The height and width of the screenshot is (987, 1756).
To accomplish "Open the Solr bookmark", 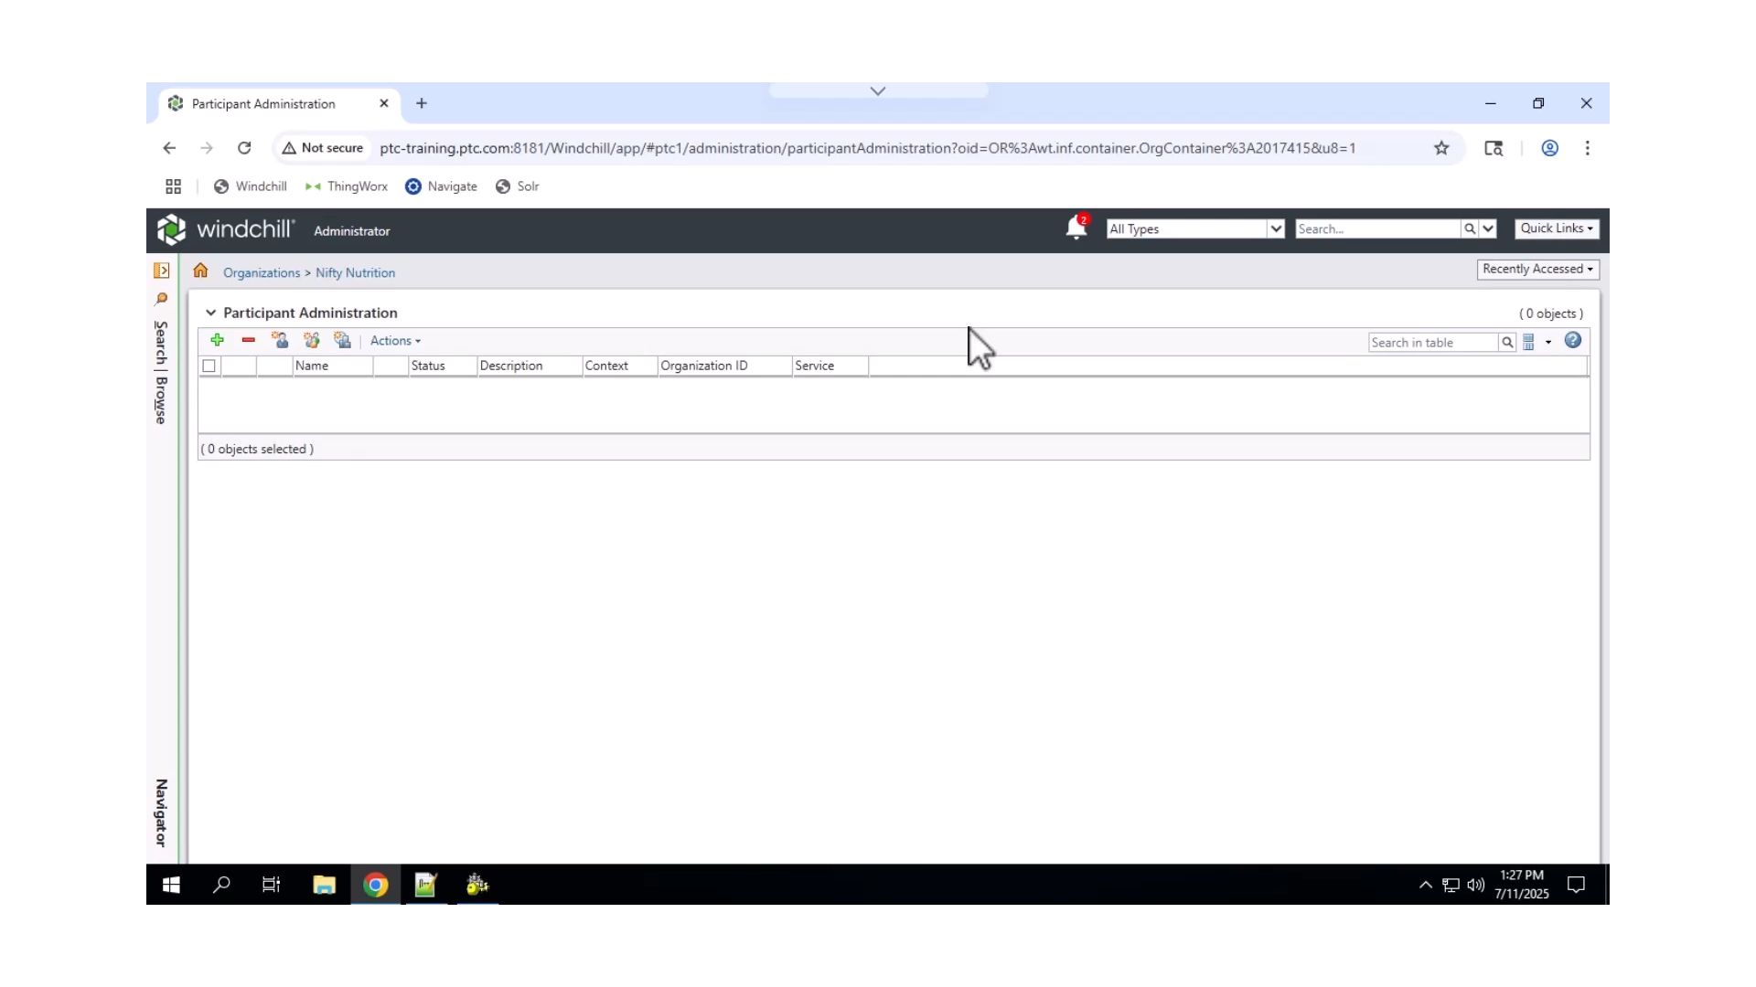I will coord(518,186).
